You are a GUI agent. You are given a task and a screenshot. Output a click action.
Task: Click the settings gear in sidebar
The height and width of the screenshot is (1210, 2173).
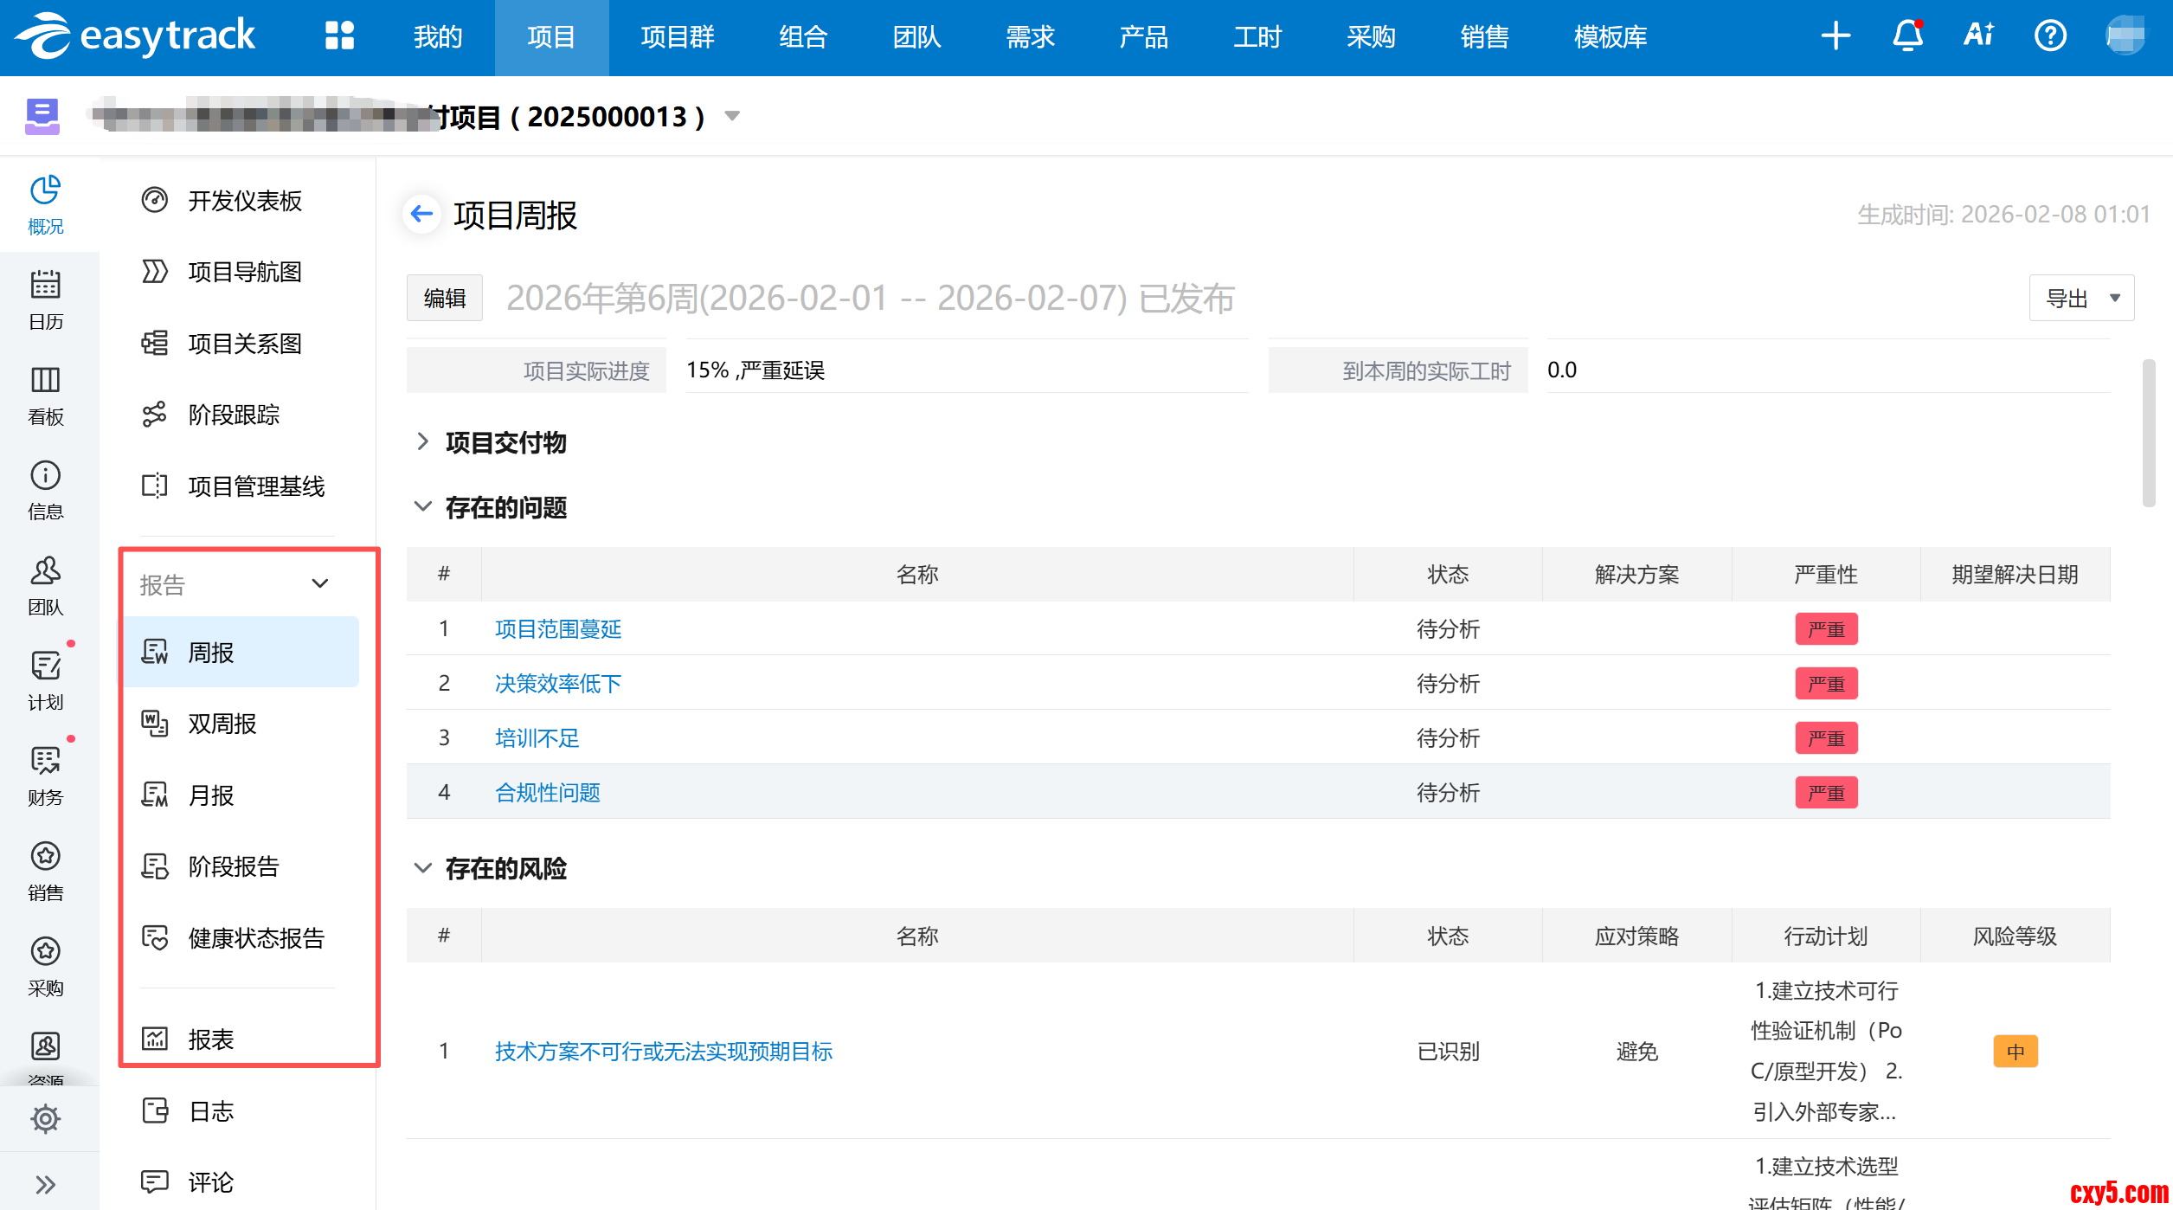pos(45,1119)
